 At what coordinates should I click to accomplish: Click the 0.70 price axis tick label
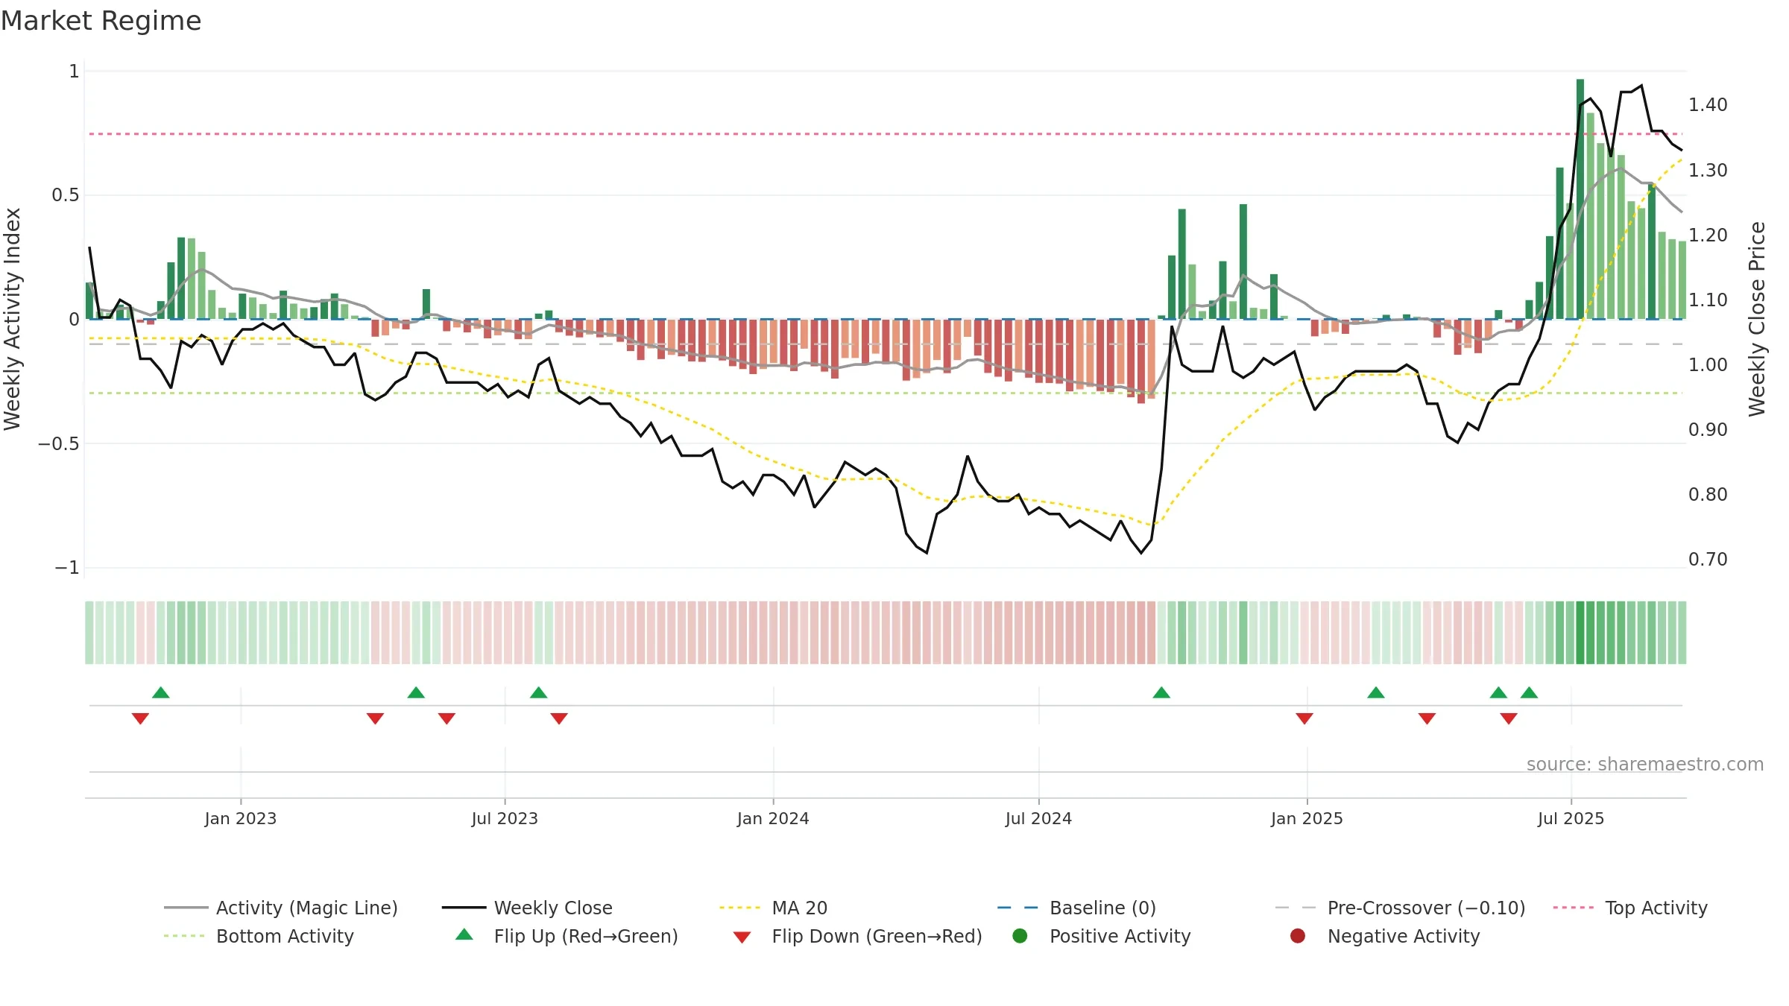tap(1708, 560)
